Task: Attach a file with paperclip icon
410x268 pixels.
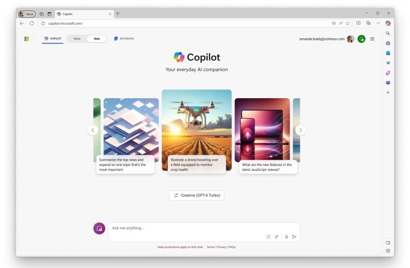Action: [276, 237]
